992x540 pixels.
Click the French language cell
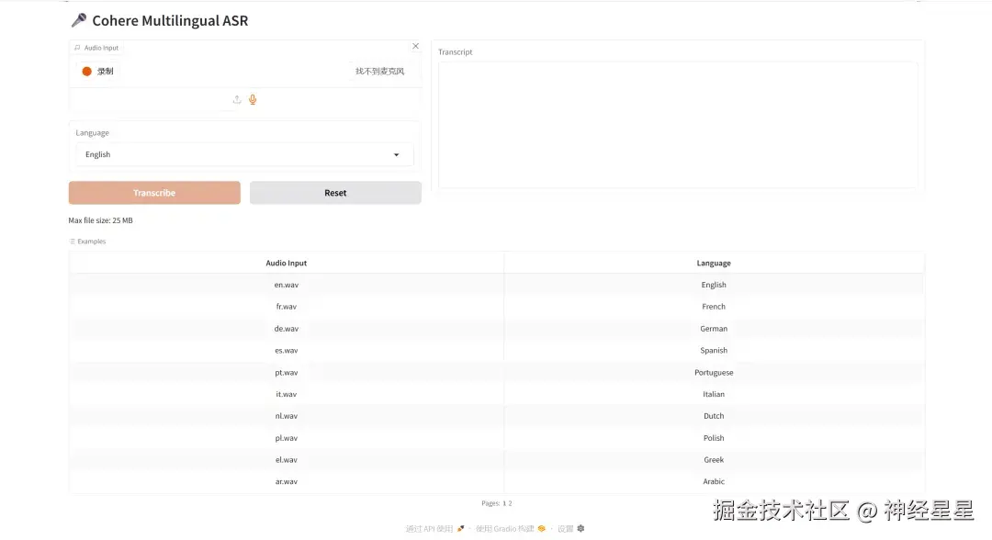click(x=714, y=307)
